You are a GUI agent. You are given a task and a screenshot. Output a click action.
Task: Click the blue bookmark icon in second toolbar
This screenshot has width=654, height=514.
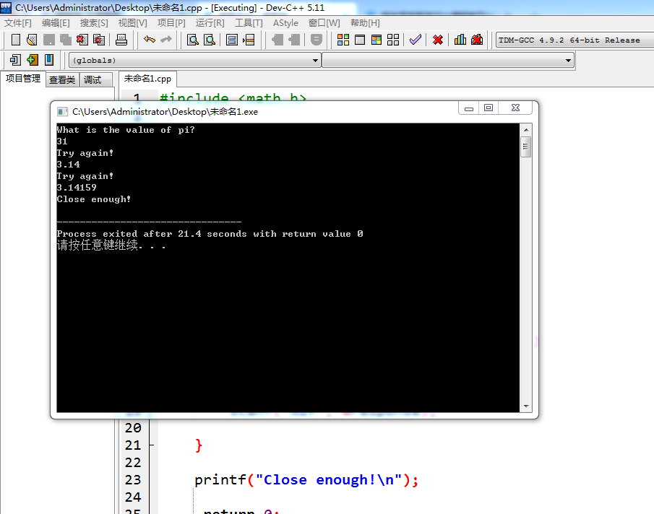[49, 60]
